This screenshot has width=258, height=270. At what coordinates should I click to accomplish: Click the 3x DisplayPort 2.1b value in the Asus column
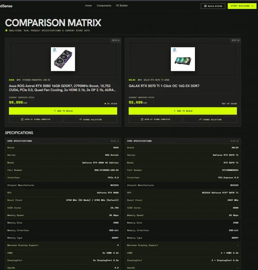pos(106,260)
